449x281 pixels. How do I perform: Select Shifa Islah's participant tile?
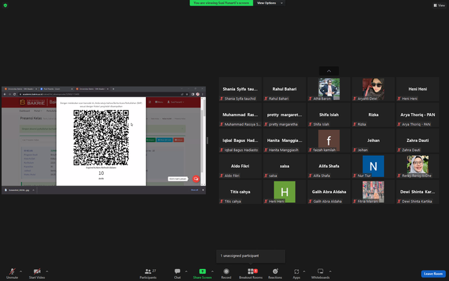[x=329, y=115]
